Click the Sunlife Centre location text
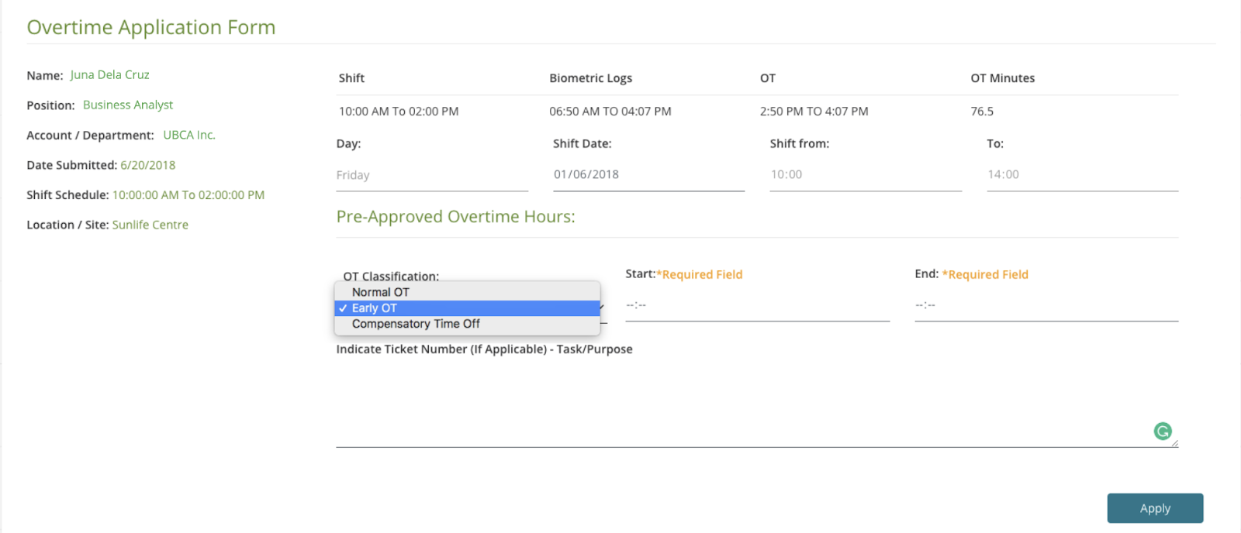The height and width of the screenshot is (533, 1241). coord(150,225)
